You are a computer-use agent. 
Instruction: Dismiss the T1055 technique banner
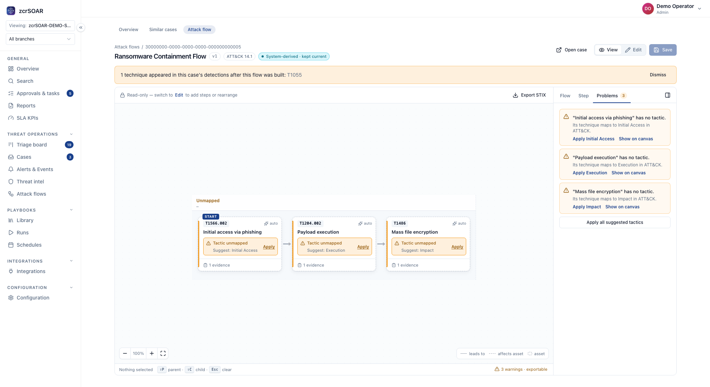pyautogui.click(x=658, y=75)
